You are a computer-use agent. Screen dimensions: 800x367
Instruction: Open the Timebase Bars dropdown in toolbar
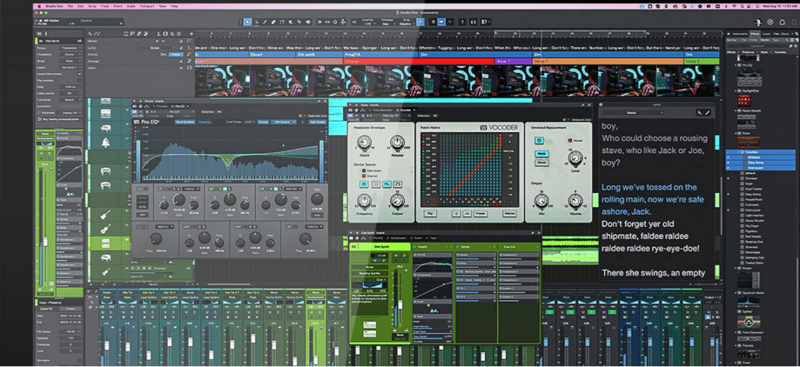pyautogui.click(x=387, y=24)
